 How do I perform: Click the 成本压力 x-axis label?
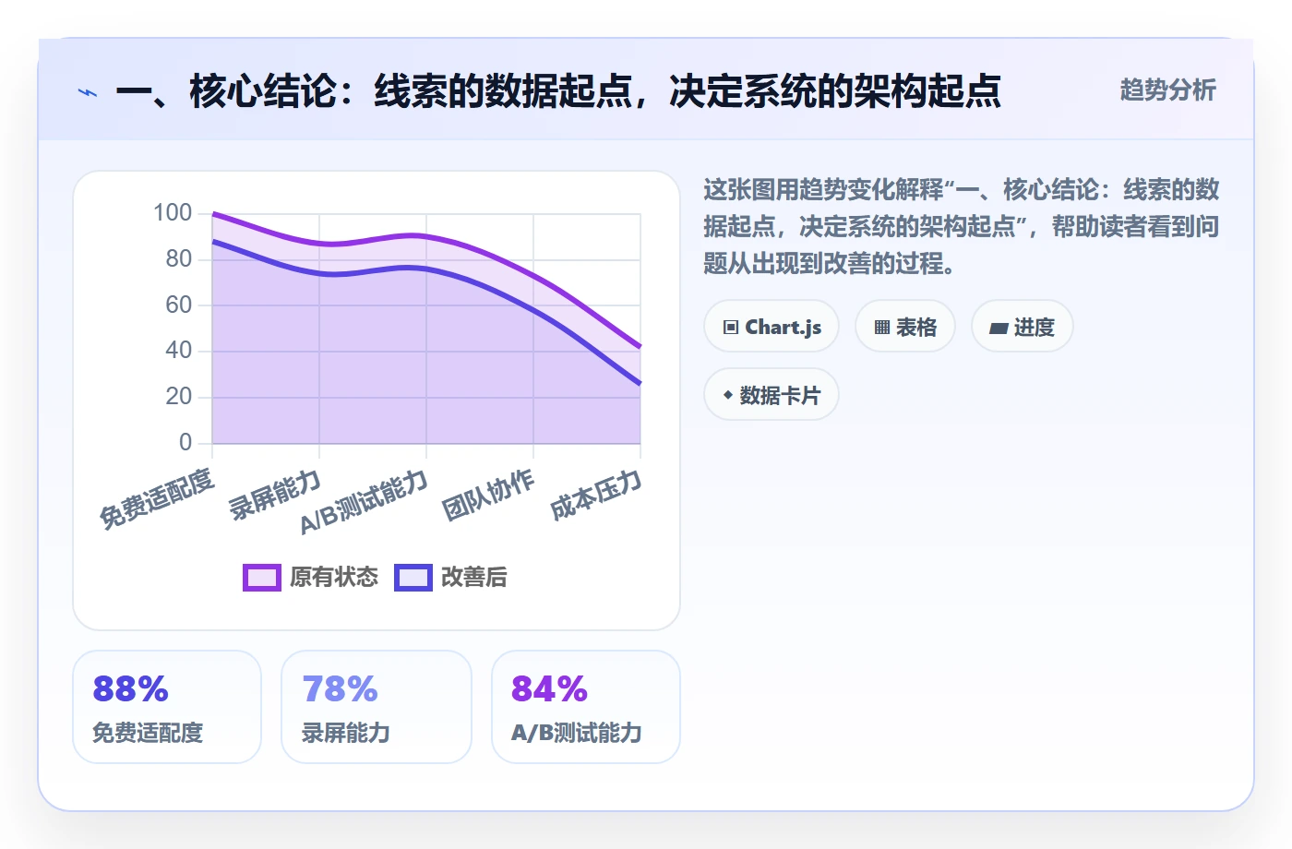coord(595,495)
